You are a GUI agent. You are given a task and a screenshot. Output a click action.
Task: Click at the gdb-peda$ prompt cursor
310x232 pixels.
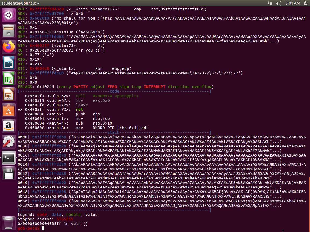click(x=43, y=228)
